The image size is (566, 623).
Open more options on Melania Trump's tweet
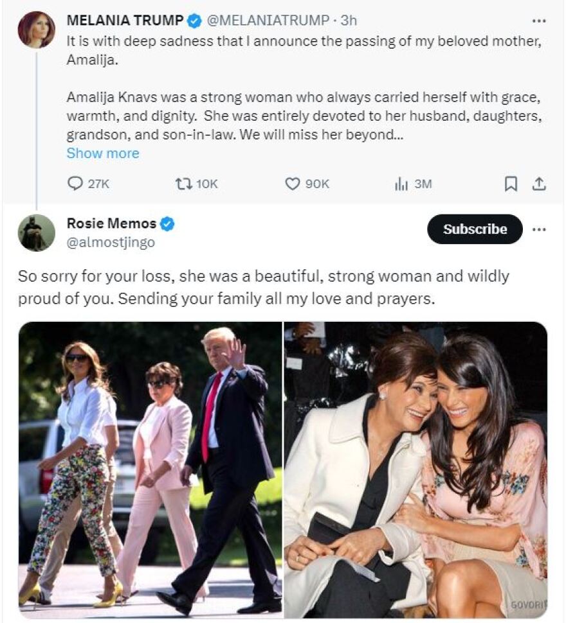(539, 21)
